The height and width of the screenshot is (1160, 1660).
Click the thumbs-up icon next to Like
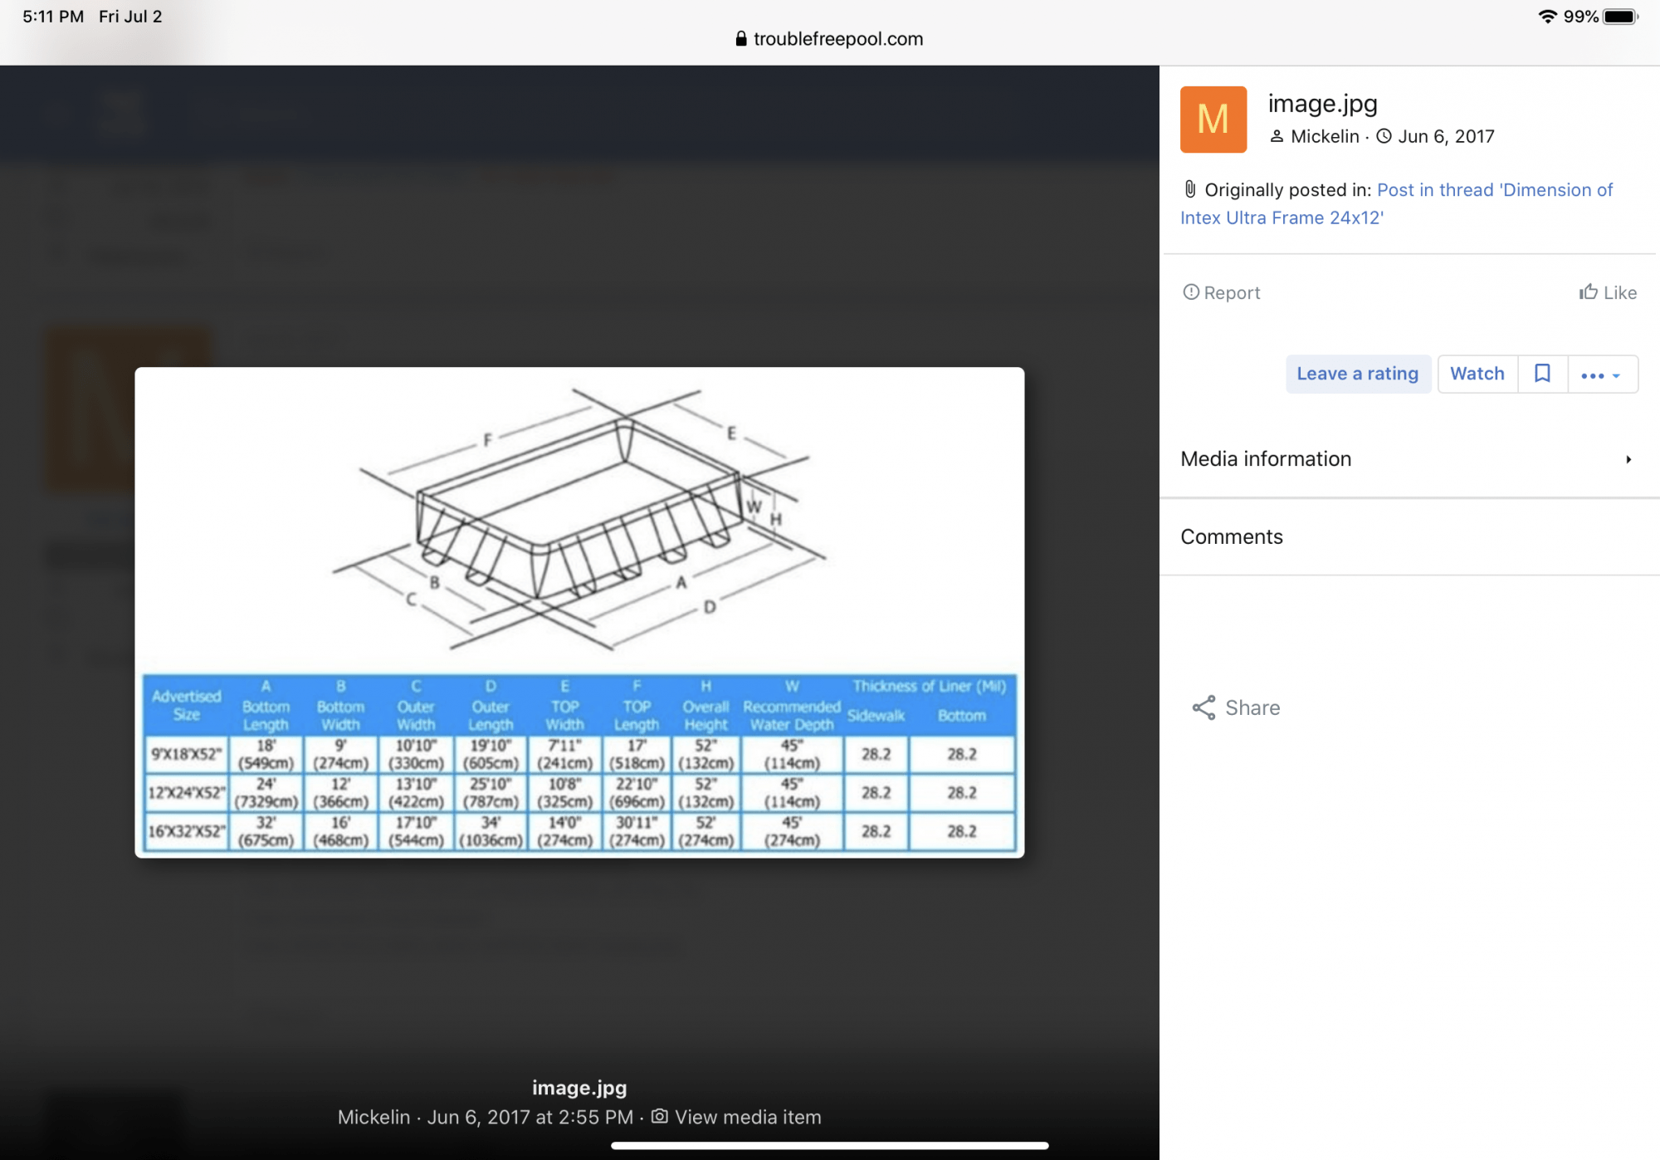[1588, 291]
